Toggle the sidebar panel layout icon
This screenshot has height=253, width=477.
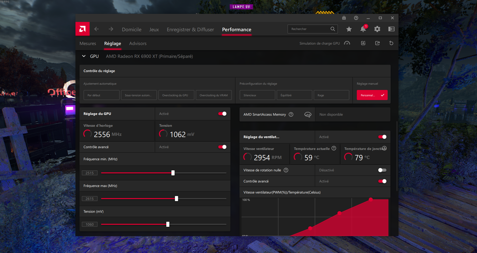[x=391, y=29]
